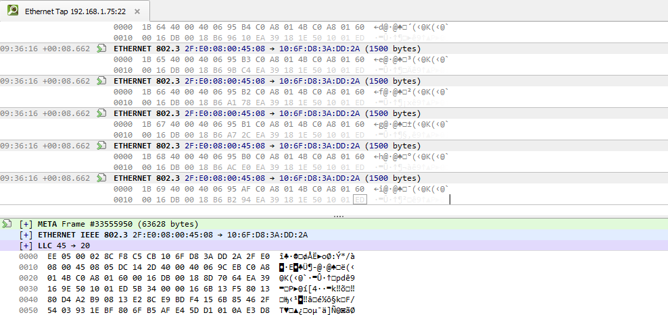Image resolution: width=668 pixels, height=315 pixels.
Task: Click the 'LLC 45 → 20' label
Action: tap(64, 246)
